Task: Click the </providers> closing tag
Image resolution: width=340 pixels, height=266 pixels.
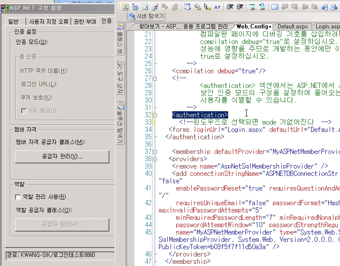Action: (189, 254)
